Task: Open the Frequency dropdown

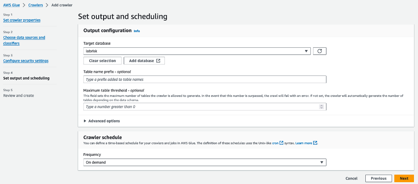Action: click(x=205, y=163)
